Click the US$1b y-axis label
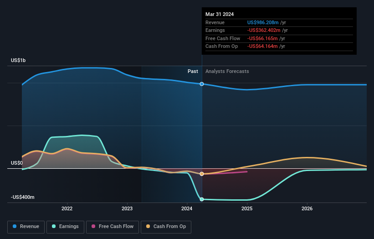374x239 pixels. point(18,60)
